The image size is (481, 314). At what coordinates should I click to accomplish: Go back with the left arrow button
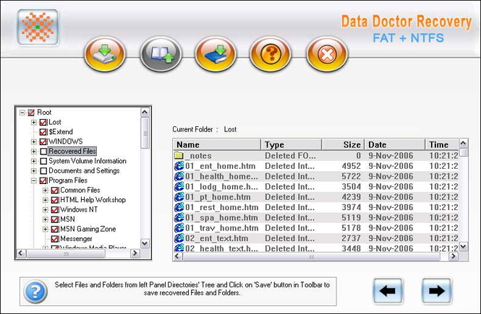click(388, 291)
